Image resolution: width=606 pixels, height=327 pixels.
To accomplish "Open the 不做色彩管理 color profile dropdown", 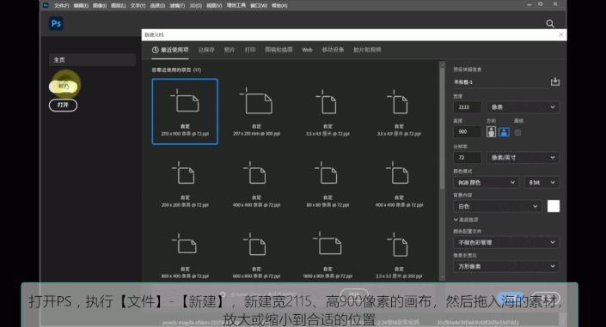I will 506,242.
